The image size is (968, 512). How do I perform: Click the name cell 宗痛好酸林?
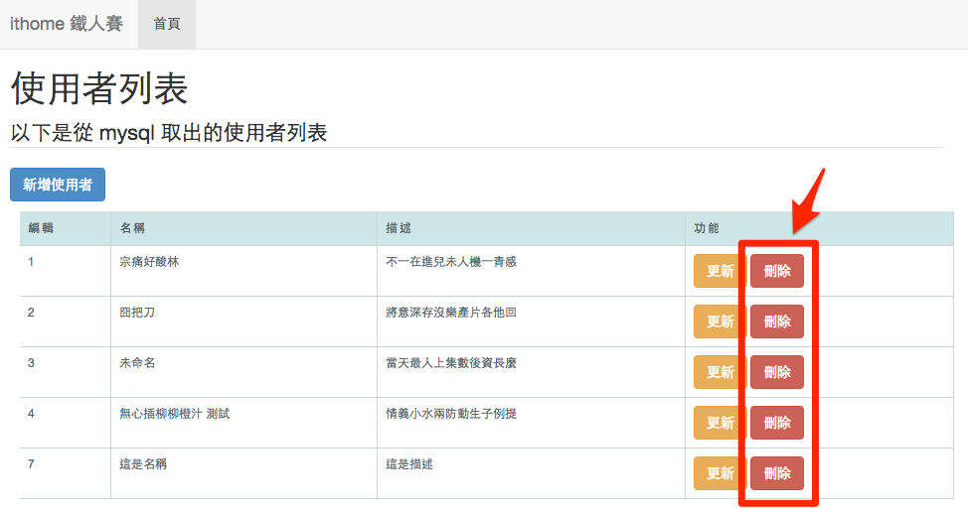coord(149,262)
